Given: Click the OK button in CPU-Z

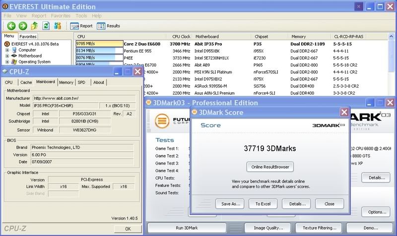Looking at the screenshot, I should point(128,229).
